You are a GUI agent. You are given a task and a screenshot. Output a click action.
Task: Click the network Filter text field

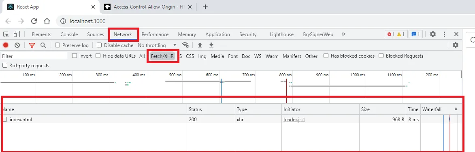click(x=34, y=56)
